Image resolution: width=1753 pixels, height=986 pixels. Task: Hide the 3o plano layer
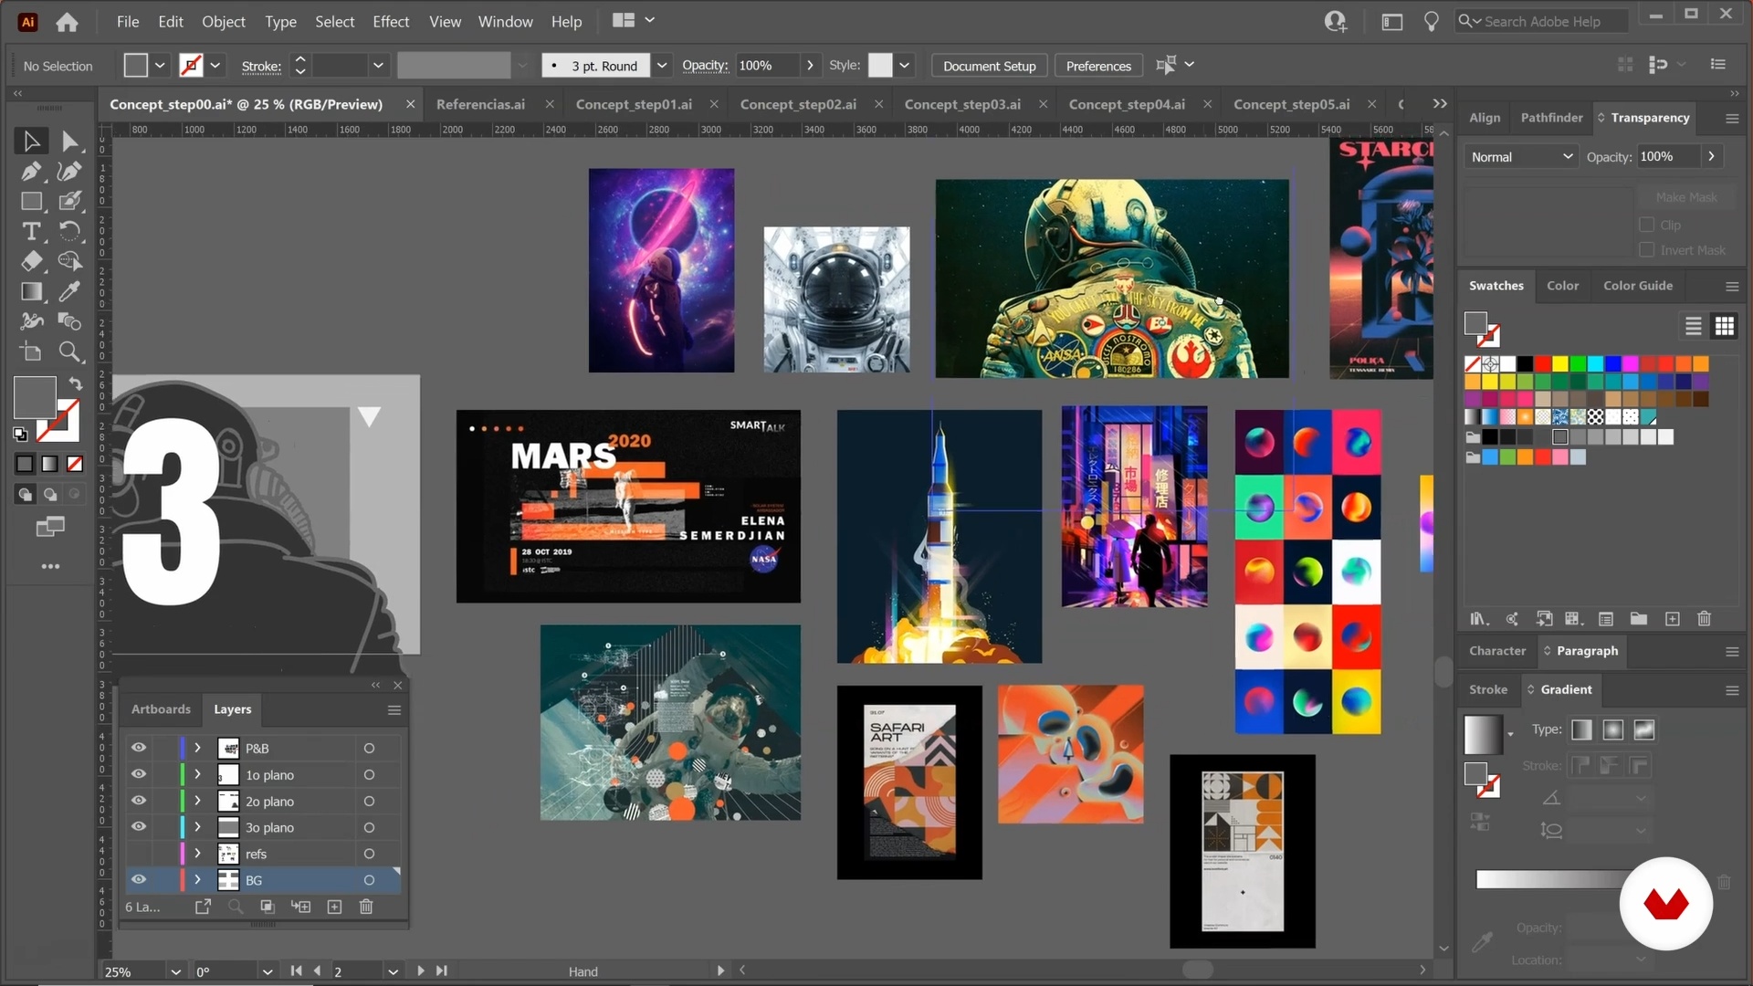[139, 827]
